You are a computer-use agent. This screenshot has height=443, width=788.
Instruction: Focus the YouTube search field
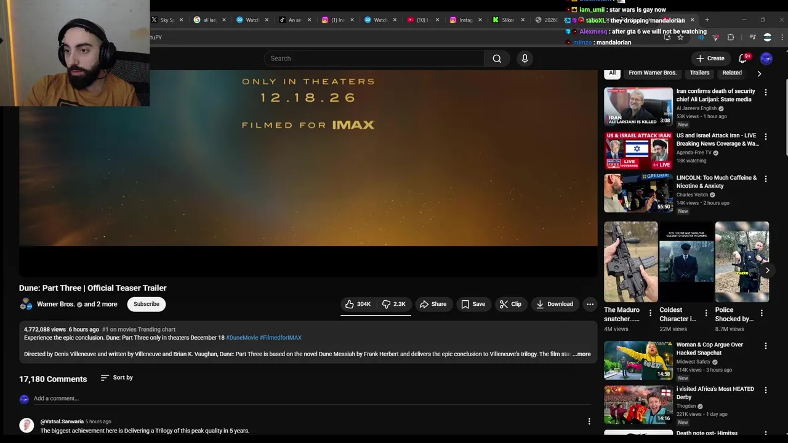[374, 58]
